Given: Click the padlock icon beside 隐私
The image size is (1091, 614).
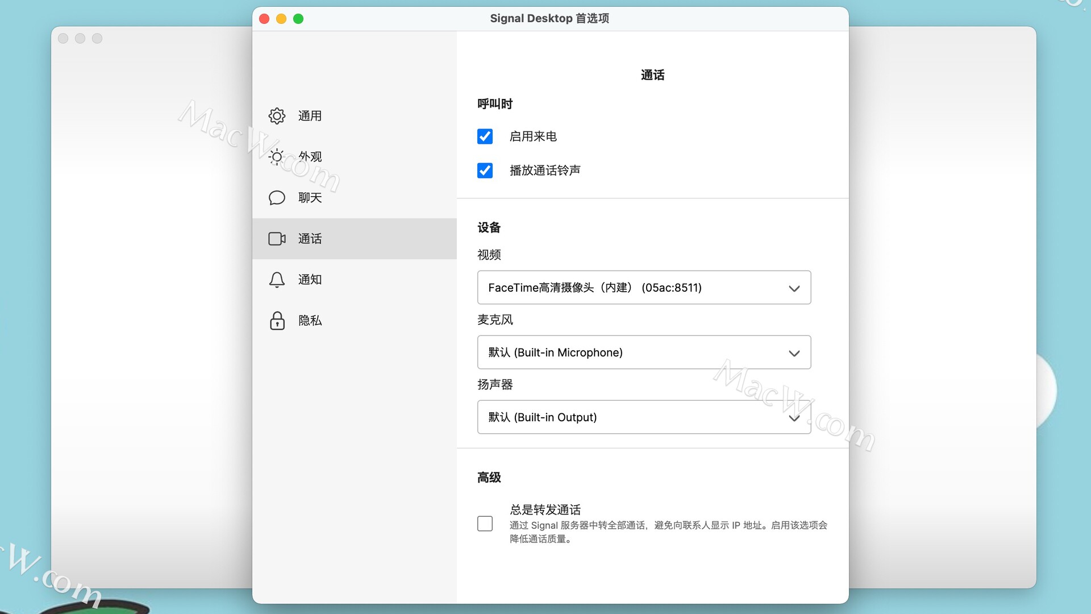Looking at the screenshot, I should tap(277, 321).
